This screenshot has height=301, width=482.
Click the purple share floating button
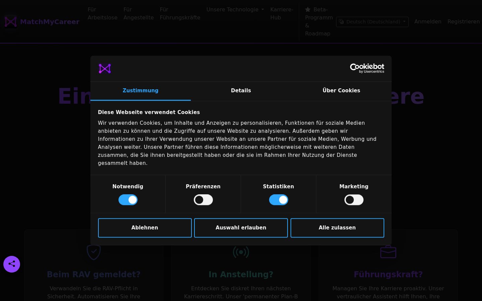coord(12,264)
